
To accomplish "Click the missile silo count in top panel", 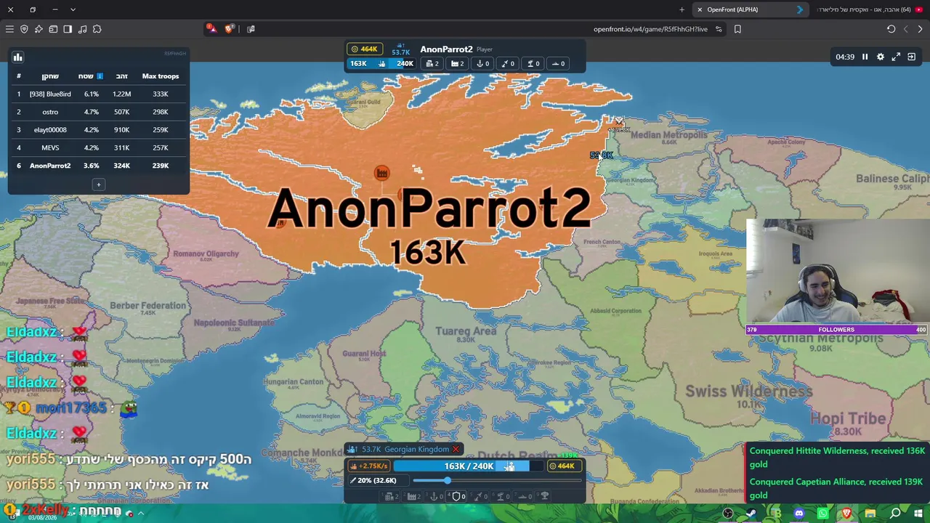I will click(508, 64).
